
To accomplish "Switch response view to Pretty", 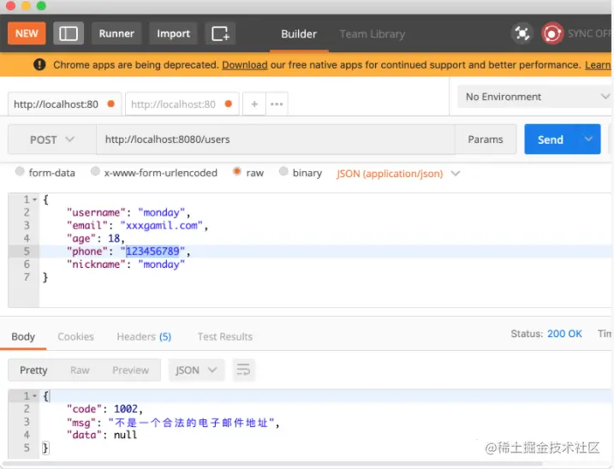I will pyautogui.click(x=33, y=370).
